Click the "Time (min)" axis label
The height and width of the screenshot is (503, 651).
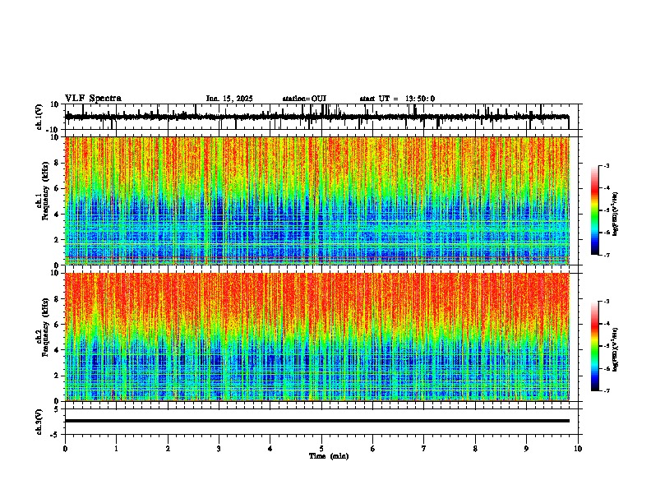[x=329, y=456]
